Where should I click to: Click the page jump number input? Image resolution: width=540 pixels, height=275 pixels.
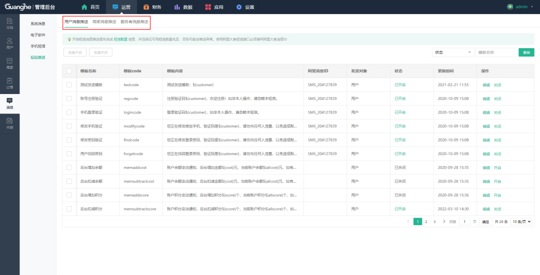pyautogui.click(x=464, y=221)
